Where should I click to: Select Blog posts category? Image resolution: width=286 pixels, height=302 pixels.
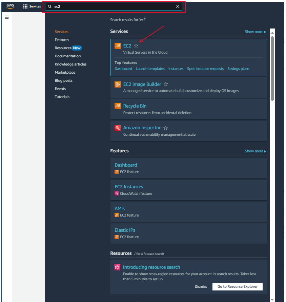63,80
